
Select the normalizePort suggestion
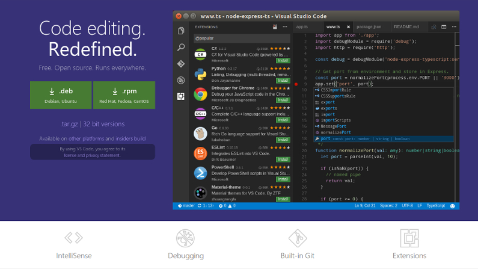click(x=384, y=132)
